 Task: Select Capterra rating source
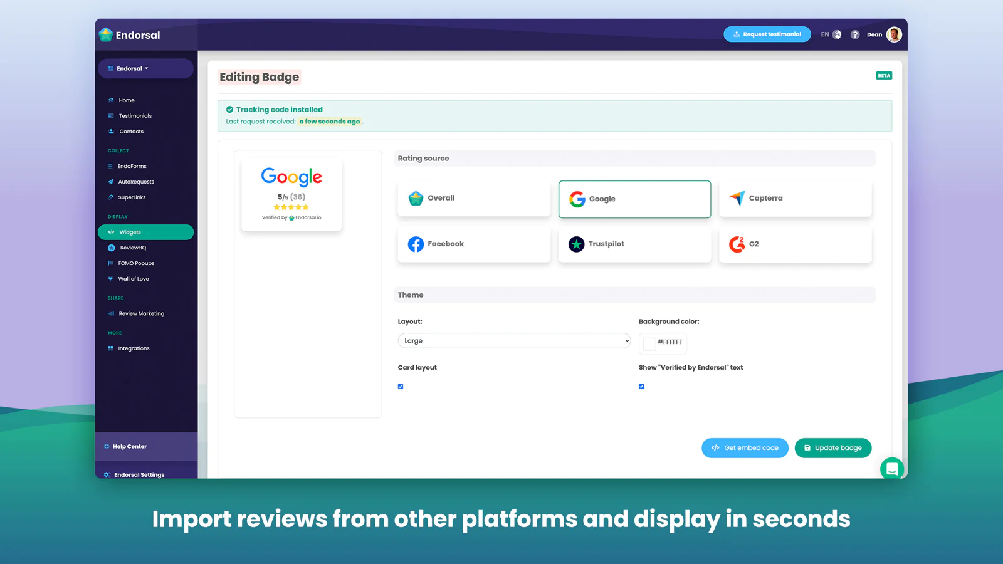click(x=795, y=198)
